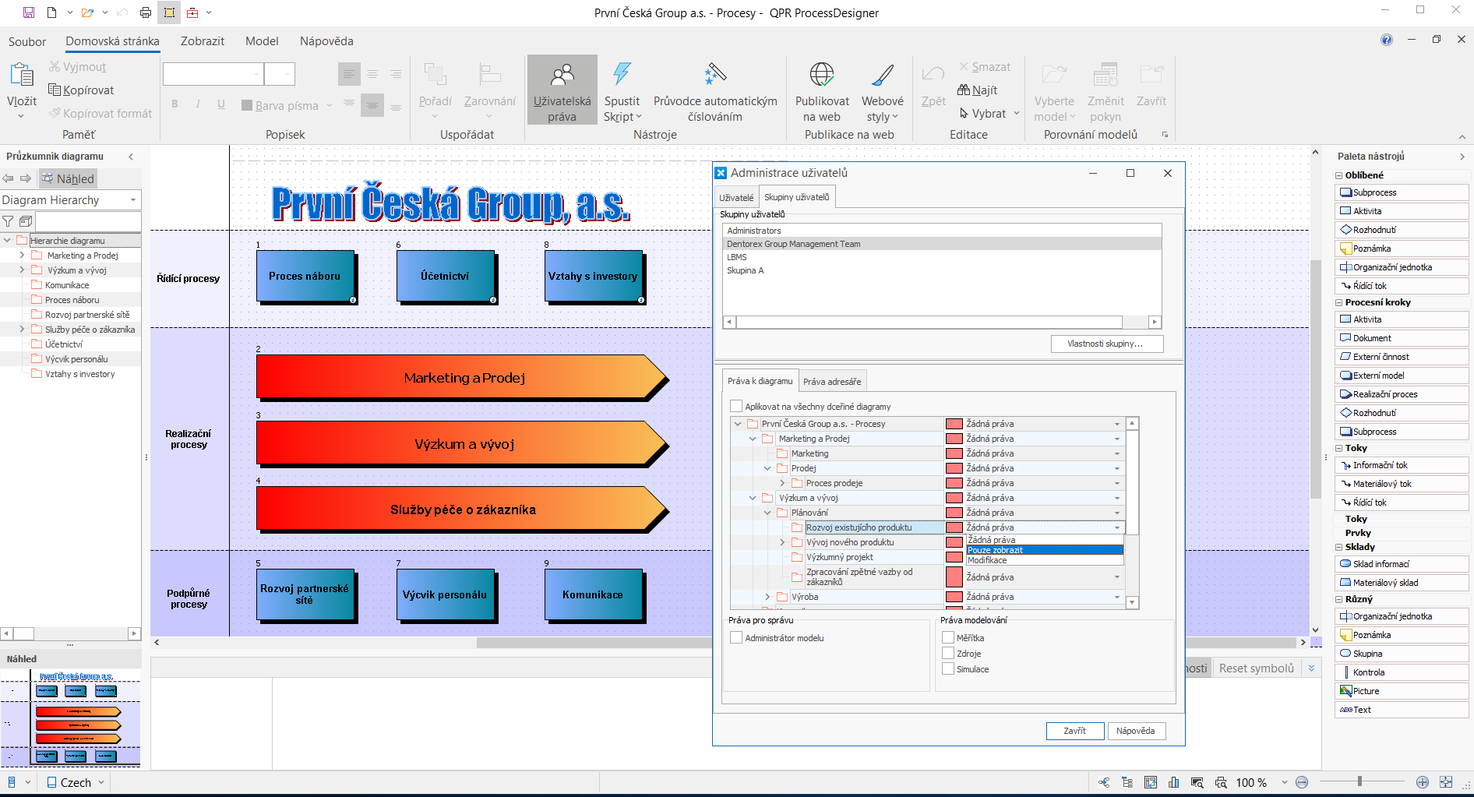The width and height of the screenshot is (1474, 797).
Task: Select Administrators user group
Action: (x=942, y=231)
